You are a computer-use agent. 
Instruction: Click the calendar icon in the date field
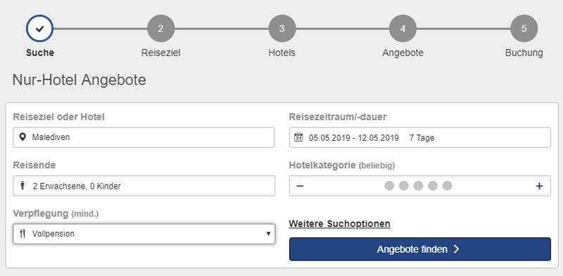pyautogui.click(x=298, y=137)
